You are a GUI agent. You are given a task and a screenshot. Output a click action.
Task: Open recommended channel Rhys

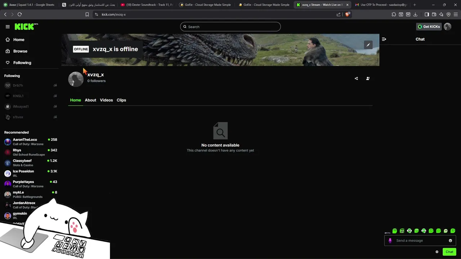30,152
